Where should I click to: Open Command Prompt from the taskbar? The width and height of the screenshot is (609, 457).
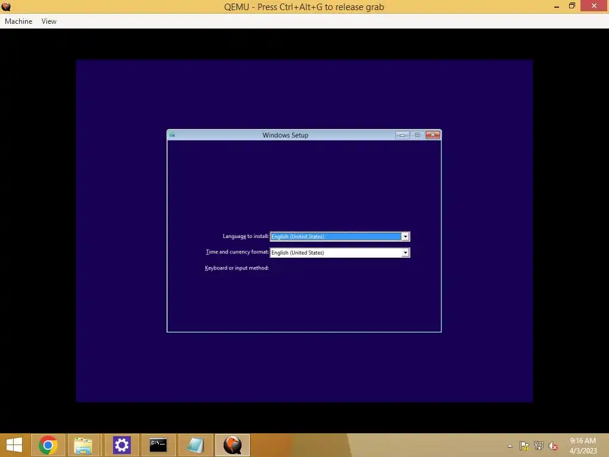tap(158, 445)
